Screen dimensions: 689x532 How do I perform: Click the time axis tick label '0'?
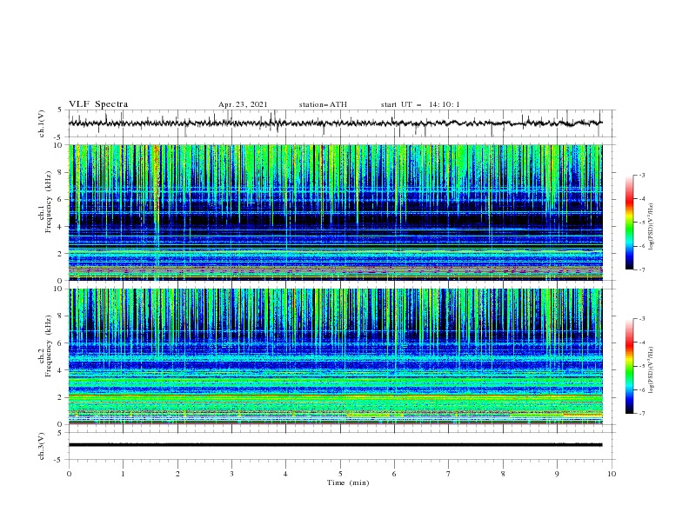[x=69, y=474]
